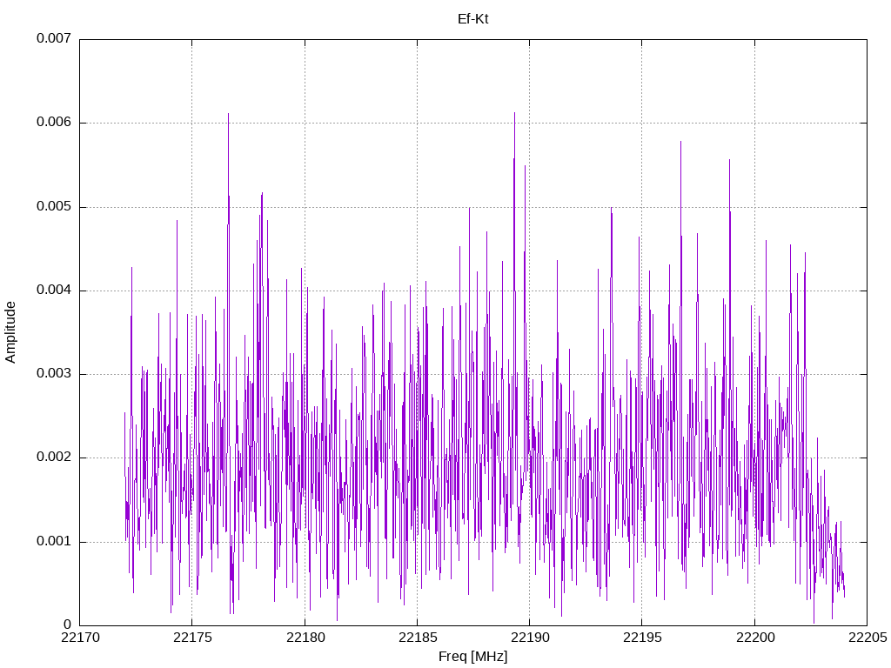Click the 22200 x-axis tick label
The image size is (891, 668).
(x=755, y=638)
